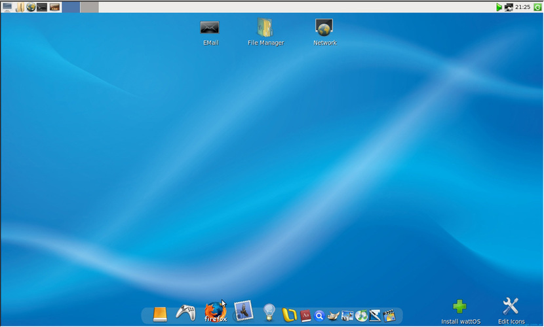Select the first blue workspace in pager
The image size is (544, 327).
coord(71,7)
